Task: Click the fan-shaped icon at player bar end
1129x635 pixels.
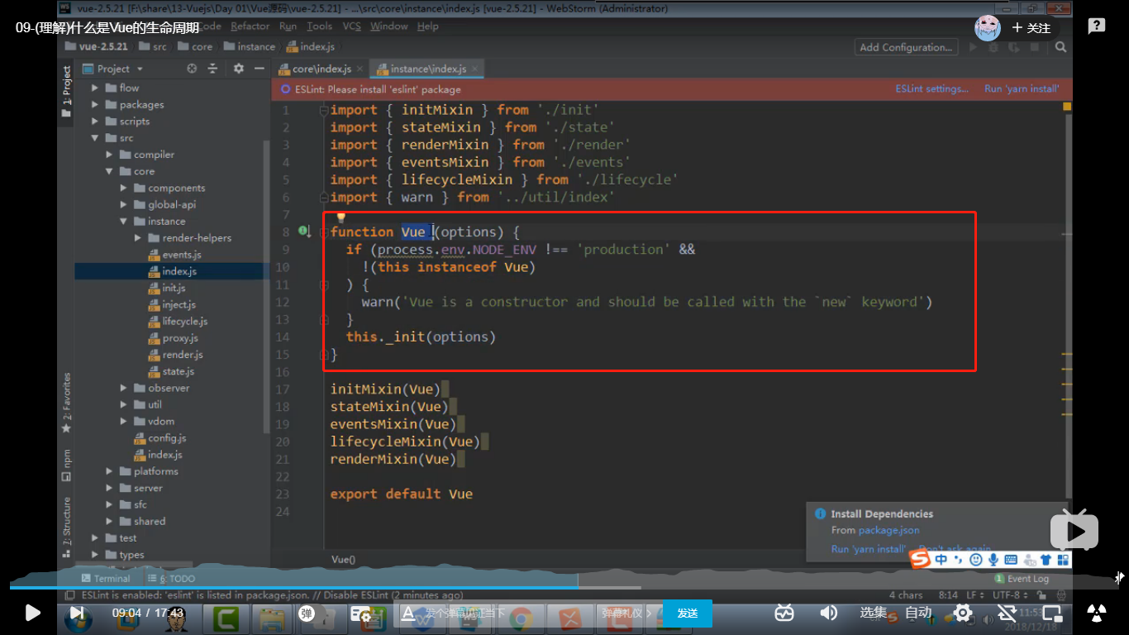Action: point(1097,613)
